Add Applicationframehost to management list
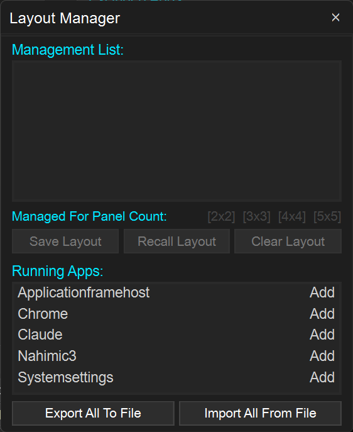353x432 pixels. click(x=322, y=292)
